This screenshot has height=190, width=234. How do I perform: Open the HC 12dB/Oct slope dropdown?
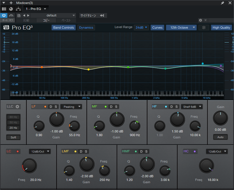click(x=217, y=151)
